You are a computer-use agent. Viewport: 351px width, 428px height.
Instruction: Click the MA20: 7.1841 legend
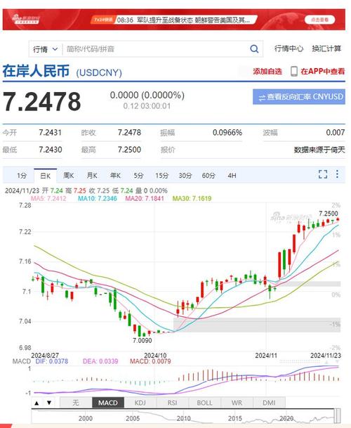[145, 198]
